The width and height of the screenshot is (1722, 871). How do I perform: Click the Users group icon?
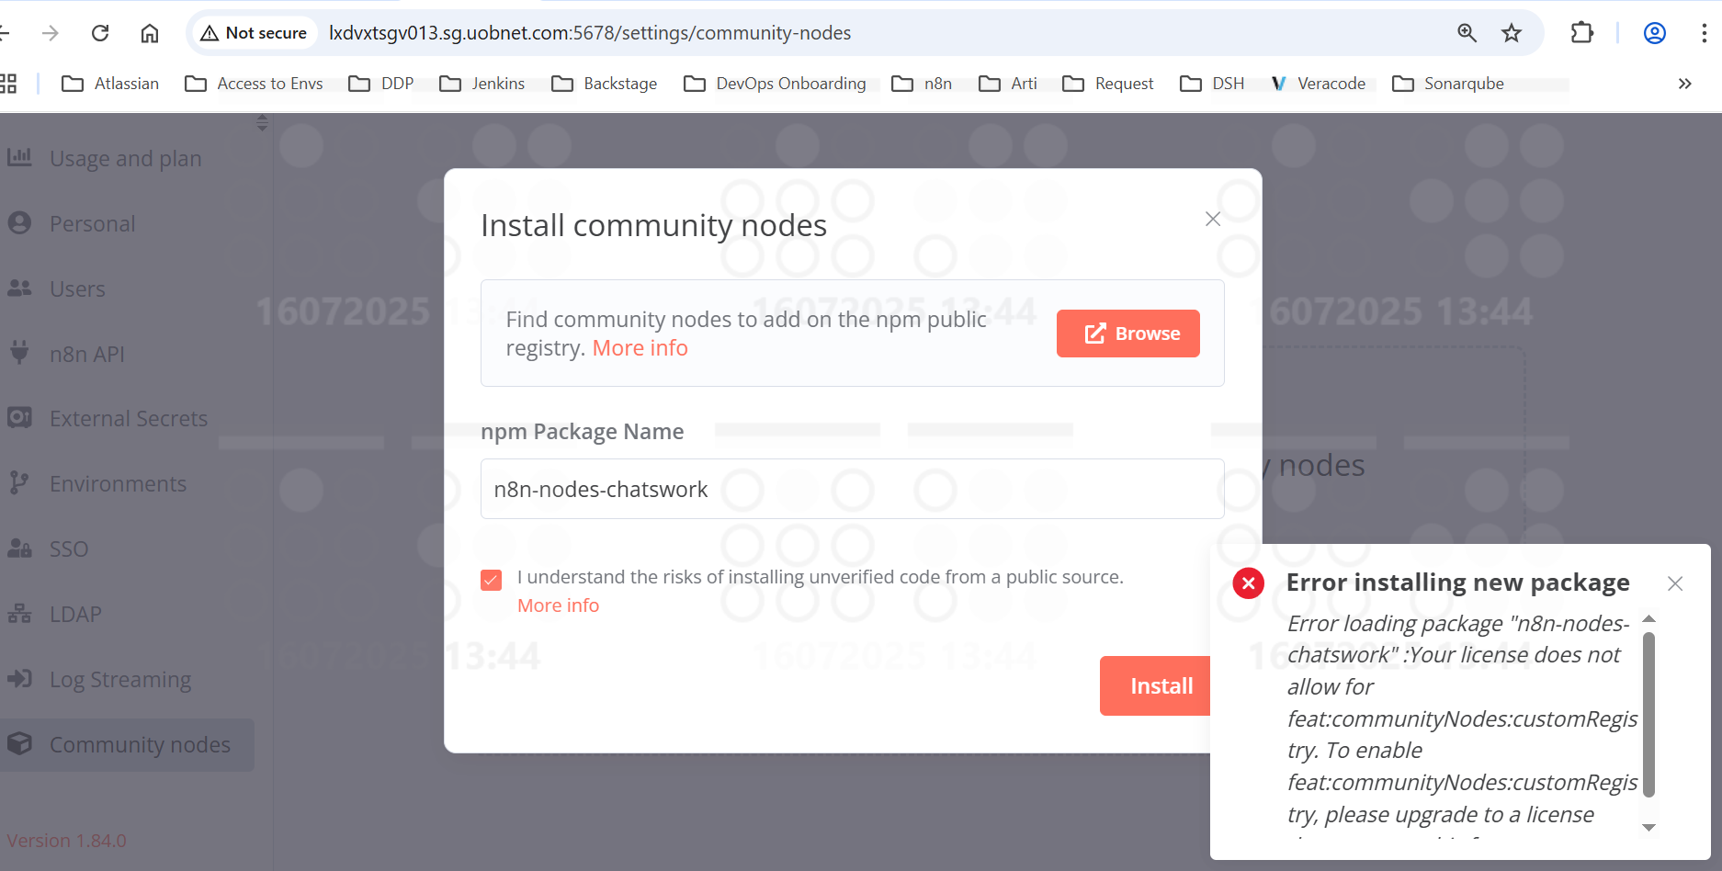(x=19, y=288)
